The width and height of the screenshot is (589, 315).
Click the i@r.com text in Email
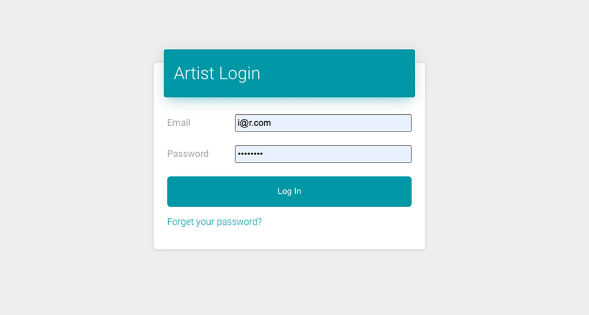coord(254,123)
